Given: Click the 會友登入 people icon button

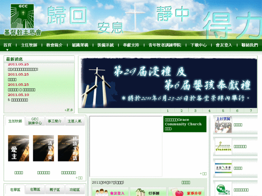Looking at the screenshot, I should [110, 192].
